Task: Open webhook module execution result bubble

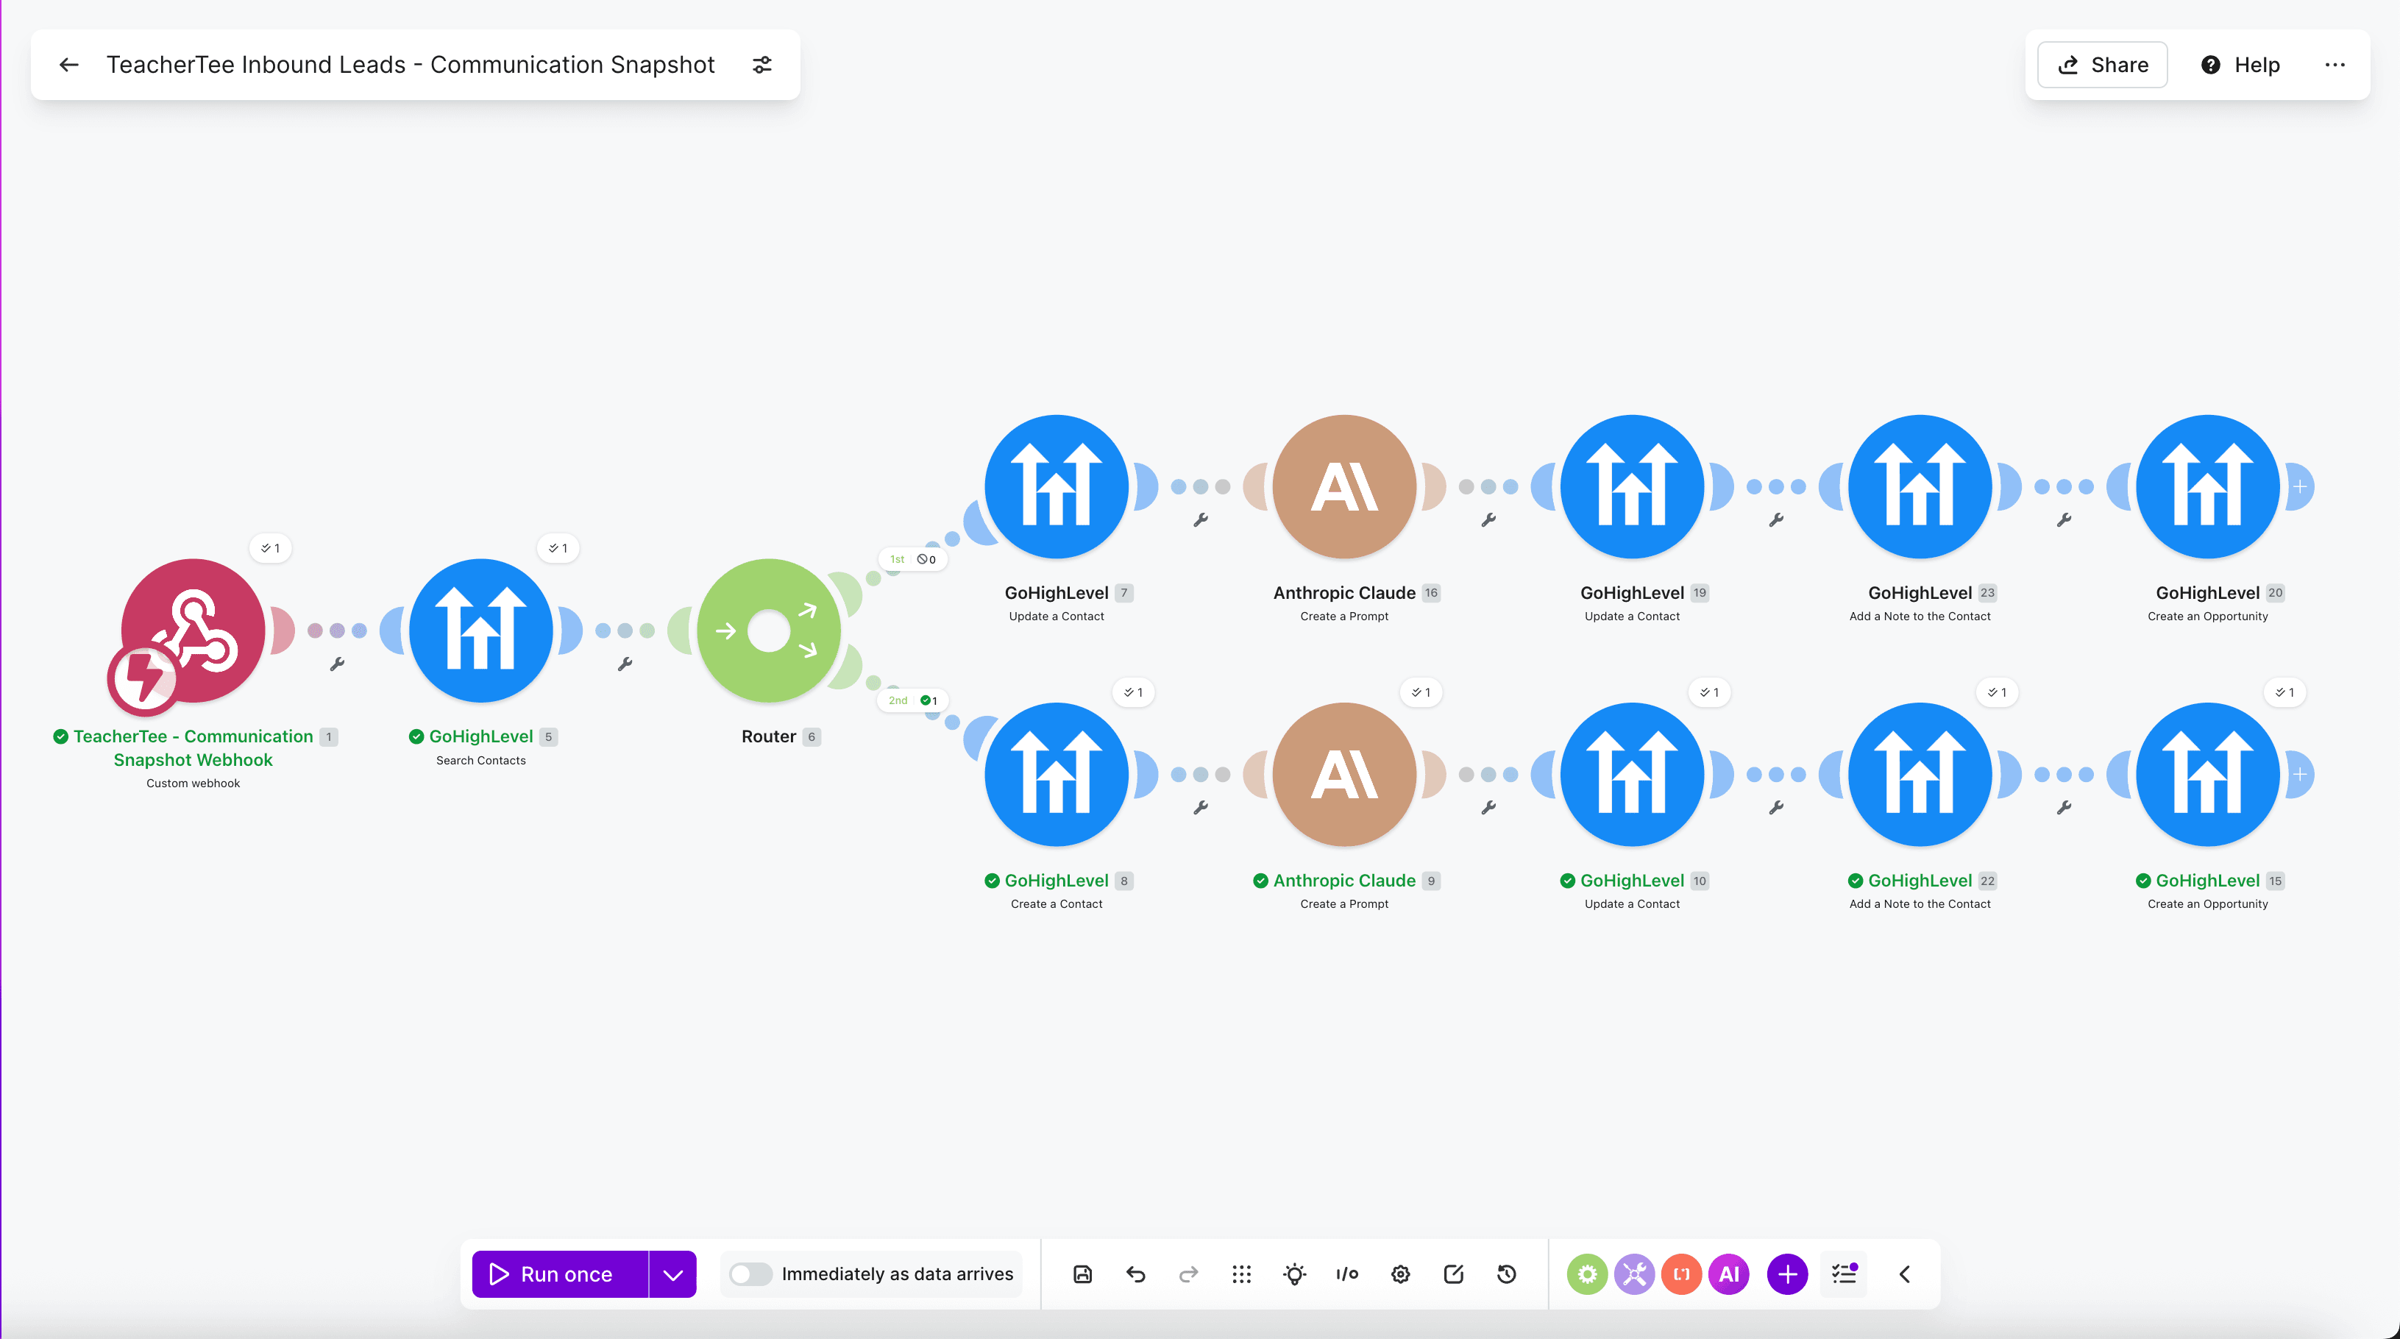Action: tap(271, 548)
